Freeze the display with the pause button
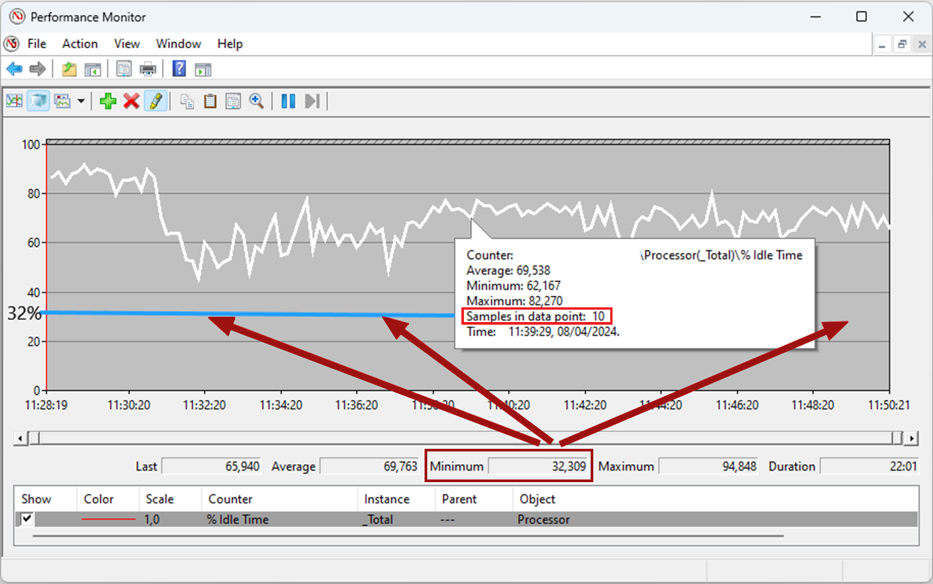This screenshot has width=933, height=584. click(288, 101)
